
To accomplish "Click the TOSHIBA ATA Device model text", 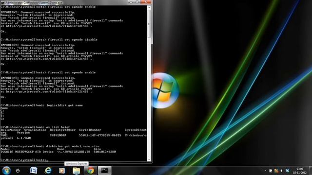I will pyautogui.click(x=27, y=152).
